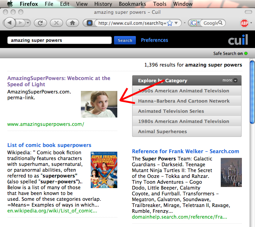Open the Bookmarks menu
Image resolution: width=255 pixels, height=227 pixels.
pos(132,4)
